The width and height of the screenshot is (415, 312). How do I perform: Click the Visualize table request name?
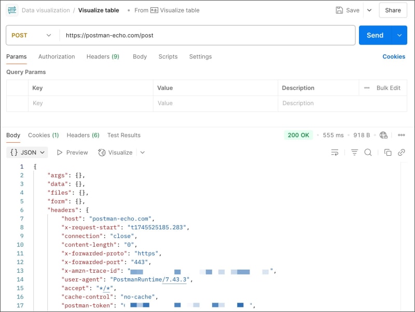point(99,10)
